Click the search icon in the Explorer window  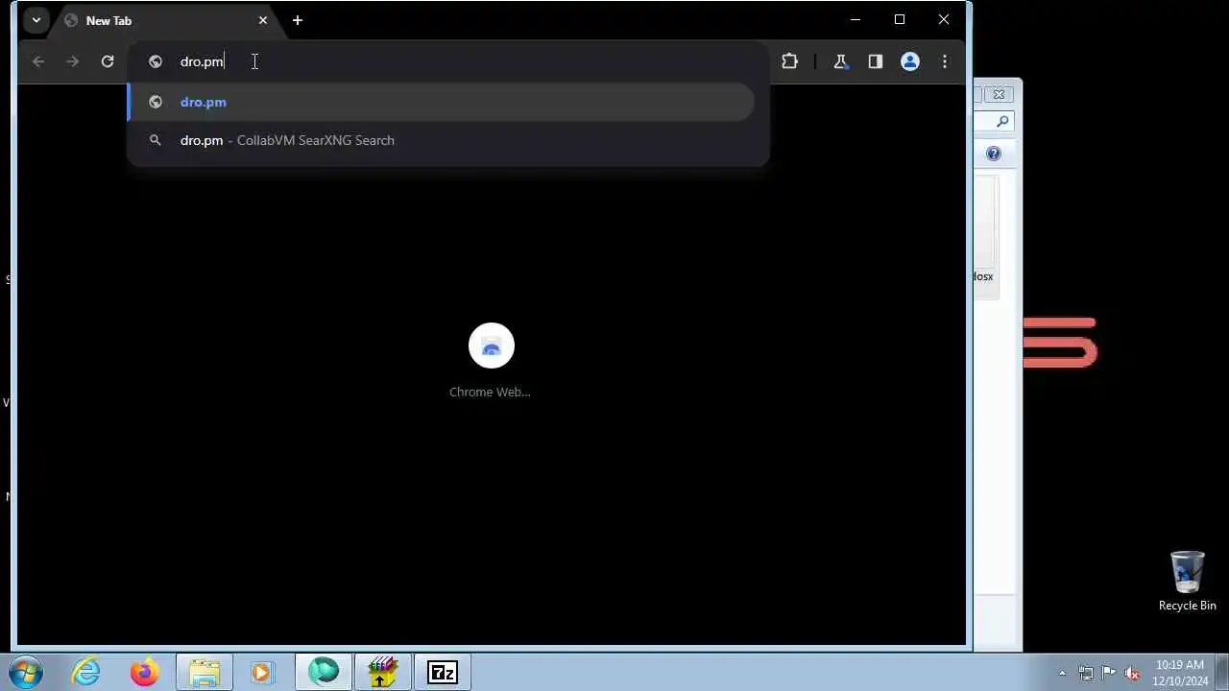[1002, 121]
